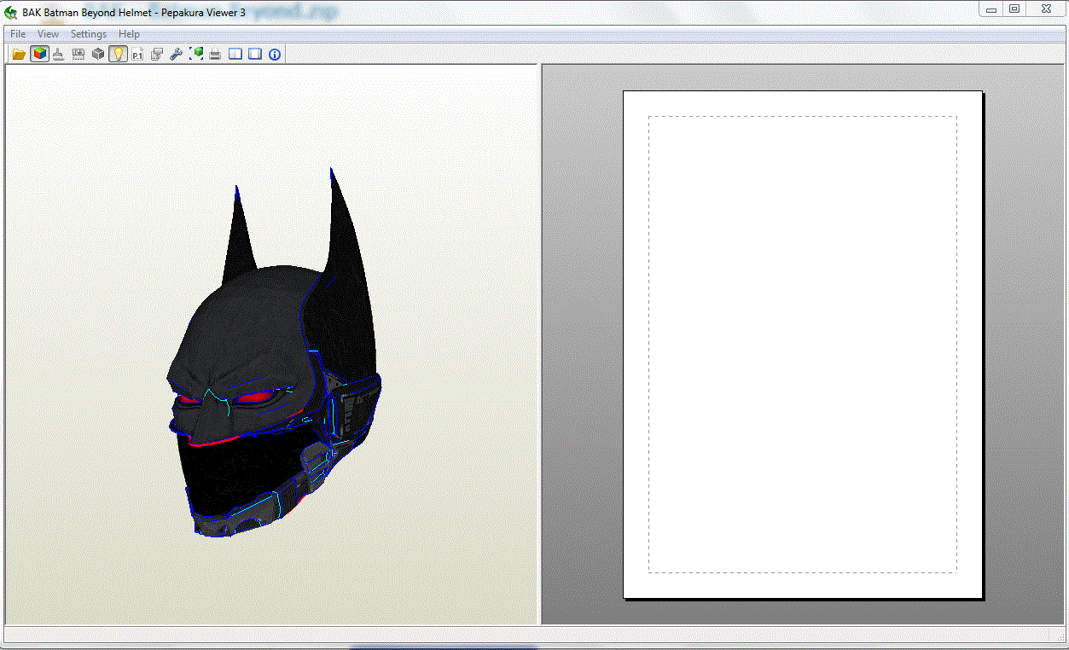Click the P.1 page number icon
This screenshot has width=1069, height=650.
point(137,55)
